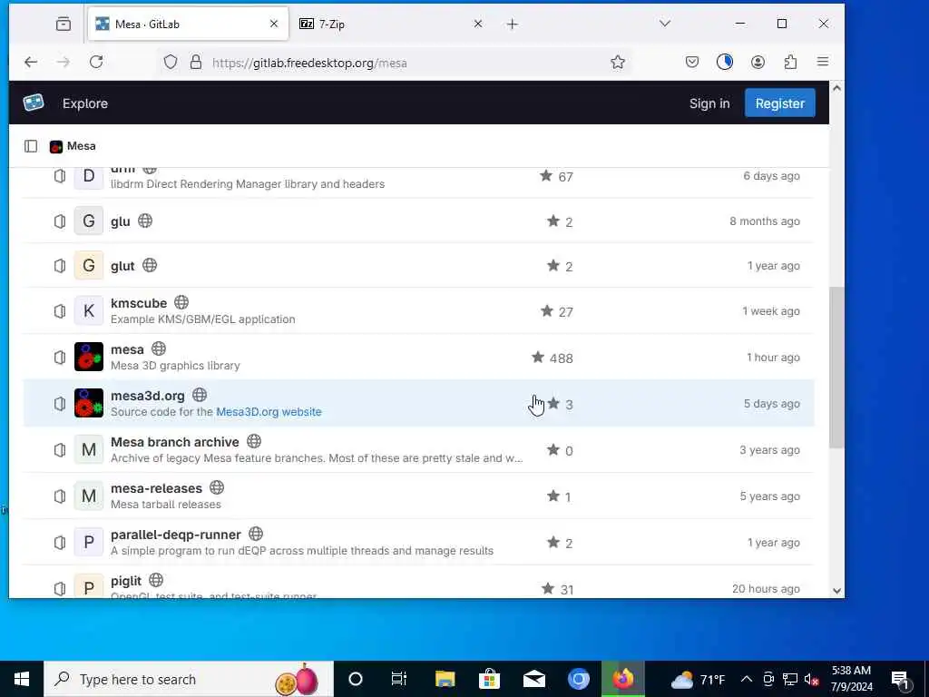Follow the Mesa3D.org website link

tap(269, 411)
